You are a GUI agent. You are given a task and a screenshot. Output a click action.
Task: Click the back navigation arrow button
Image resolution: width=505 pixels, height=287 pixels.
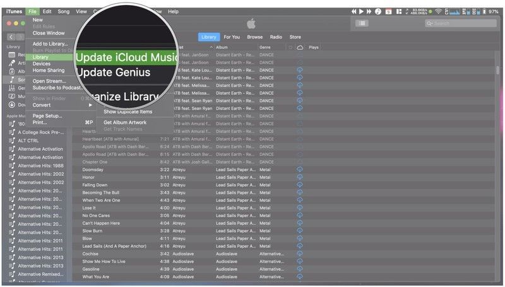point(11,37)
